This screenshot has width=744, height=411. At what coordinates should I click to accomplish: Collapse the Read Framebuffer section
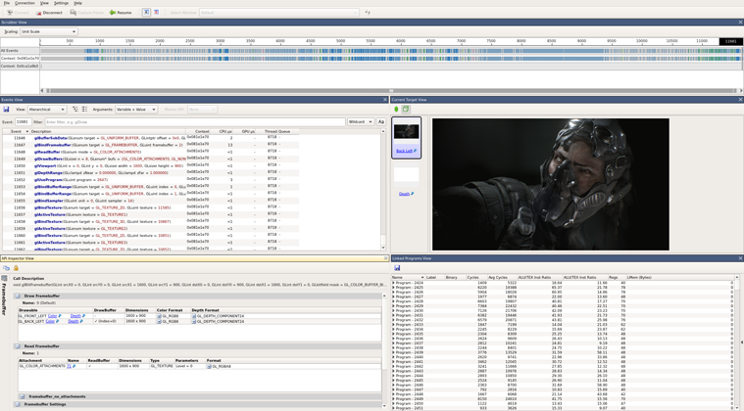pos(18,346)
